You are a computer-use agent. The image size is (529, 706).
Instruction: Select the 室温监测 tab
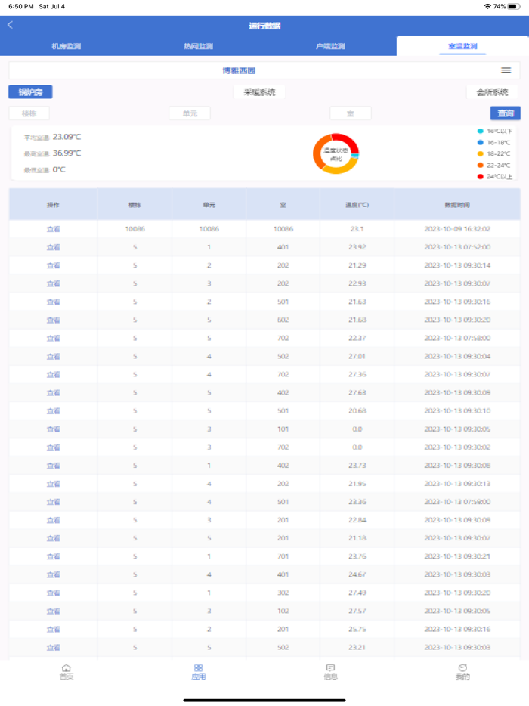tap(462, 46)
